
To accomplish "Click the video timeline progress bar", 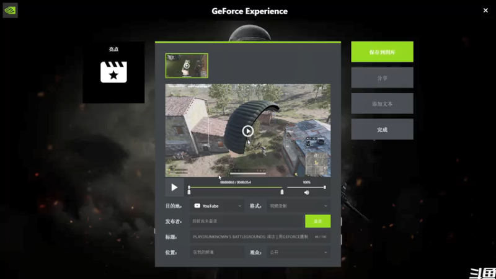I will [236, 187].
